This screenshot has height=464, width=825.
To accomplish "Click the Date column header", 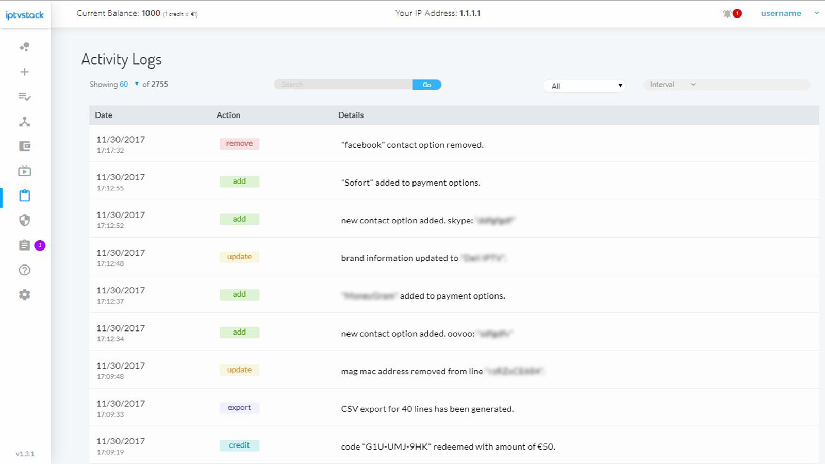I will point(104,115).
